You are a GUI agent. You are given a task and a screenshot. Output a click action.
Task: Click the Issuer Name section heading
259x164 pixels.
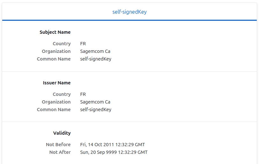point(57,83)
